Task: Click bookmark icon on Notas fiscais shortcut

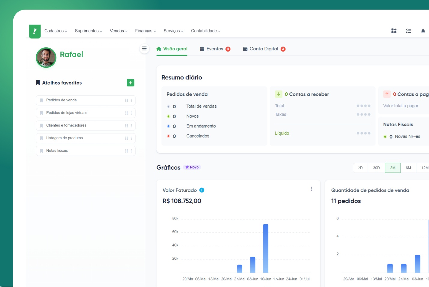Action: click(x=41, y=151)
